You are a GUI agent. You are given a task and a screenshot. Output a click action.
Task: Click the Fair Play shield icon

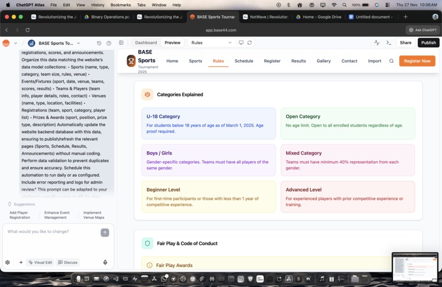[148, 243]
